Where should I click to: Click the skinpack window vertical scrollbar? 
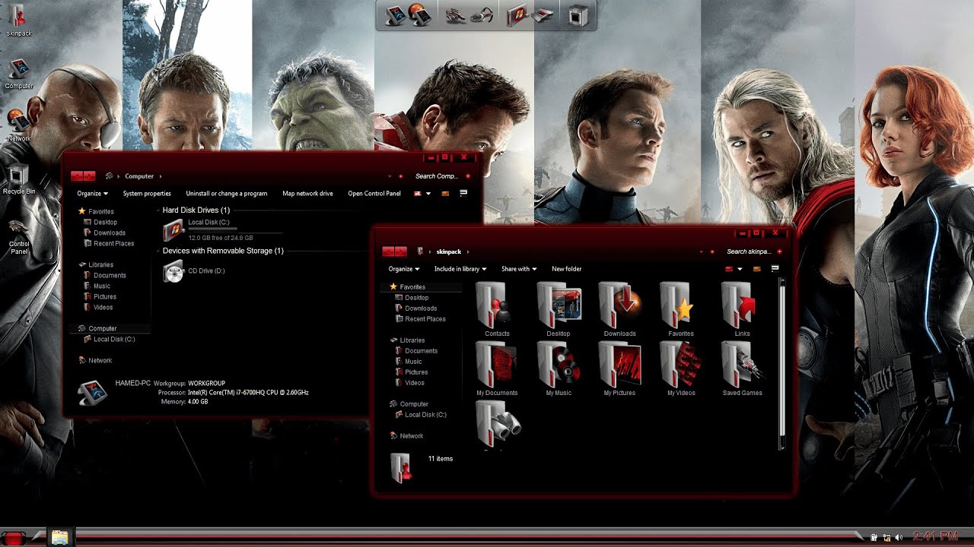coord(781,365)
